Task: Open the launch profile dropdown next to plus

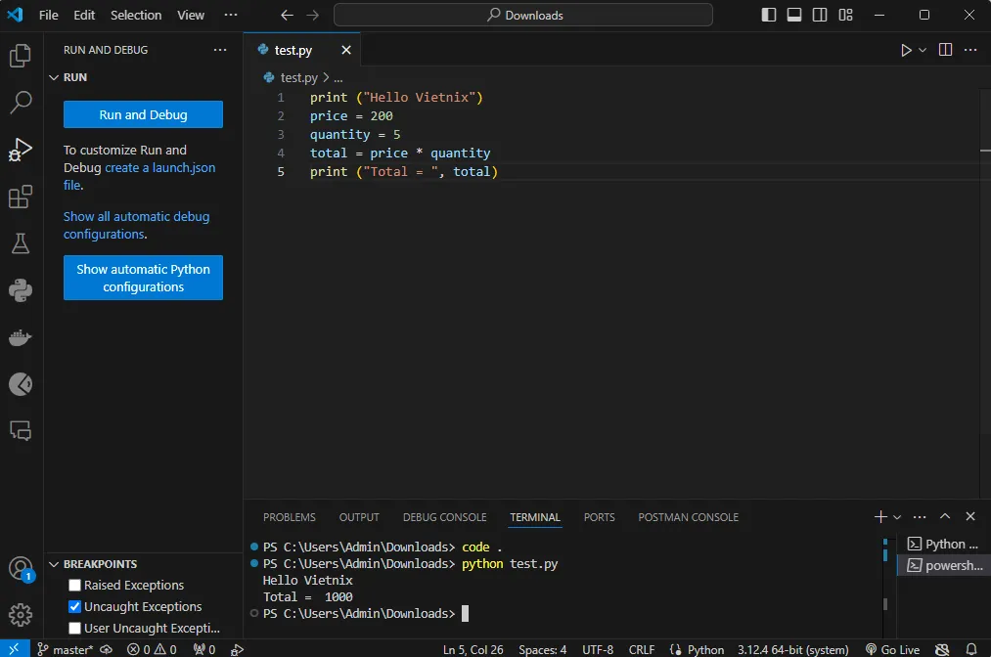Action: [x=897, y=516]
